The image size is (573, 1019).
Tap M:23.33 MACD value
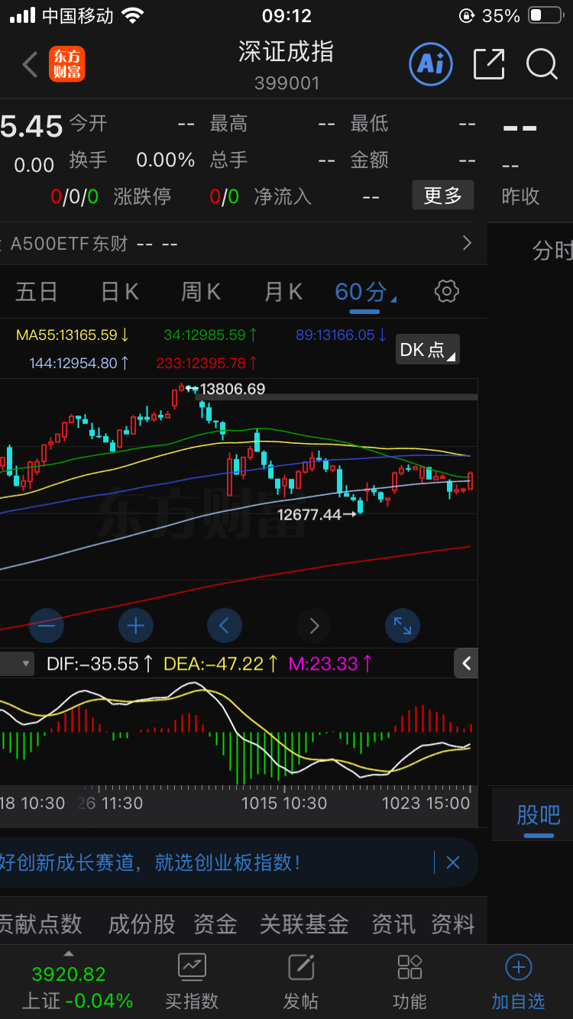(x=331, y=664)
